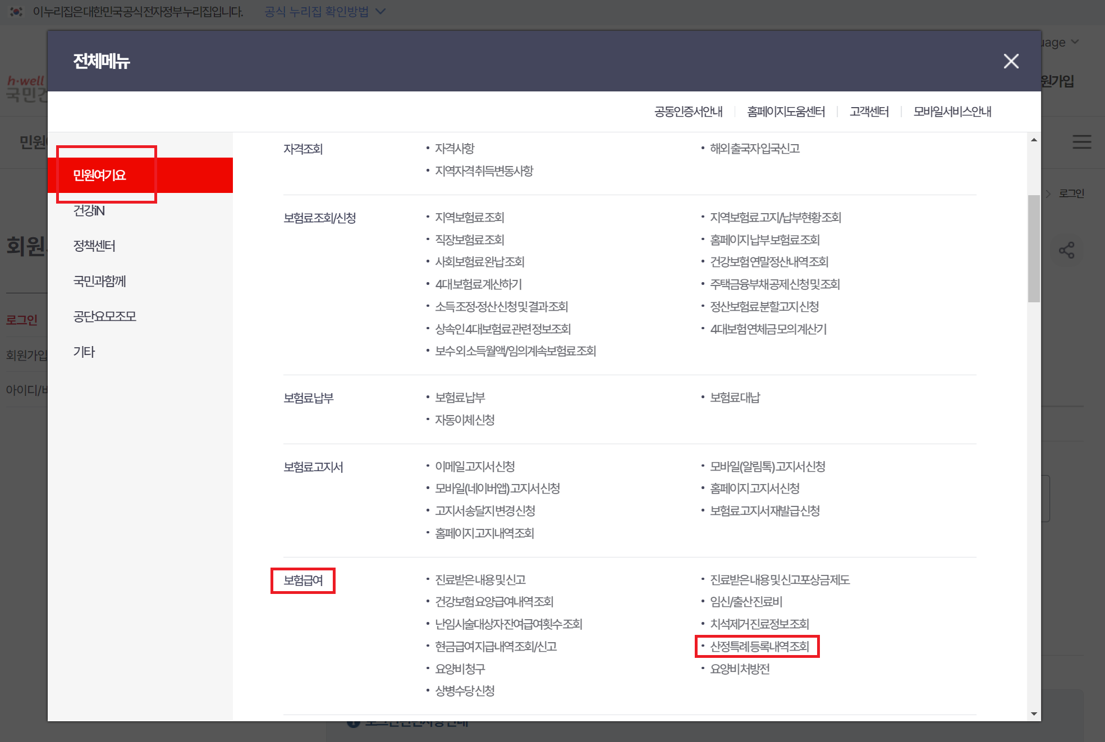Viewport: 1105px width, 742px height.
Task: Select 건강iN in side menu
Action: pos(89,211)
